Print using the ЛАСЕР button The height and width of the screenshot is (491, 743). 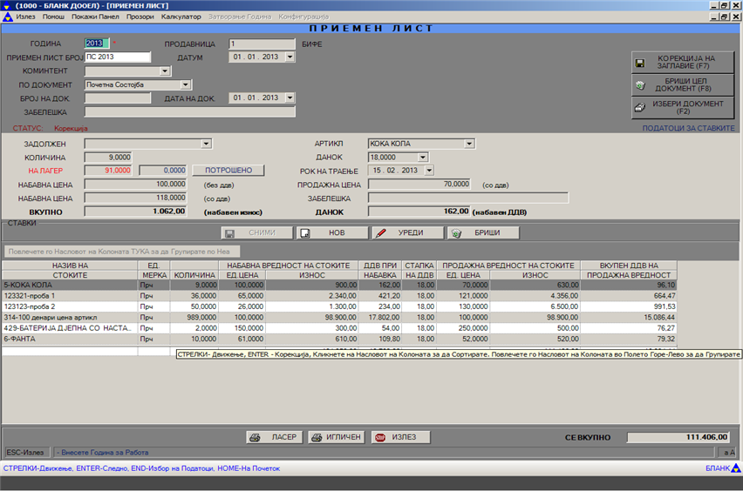pos(273,437)
